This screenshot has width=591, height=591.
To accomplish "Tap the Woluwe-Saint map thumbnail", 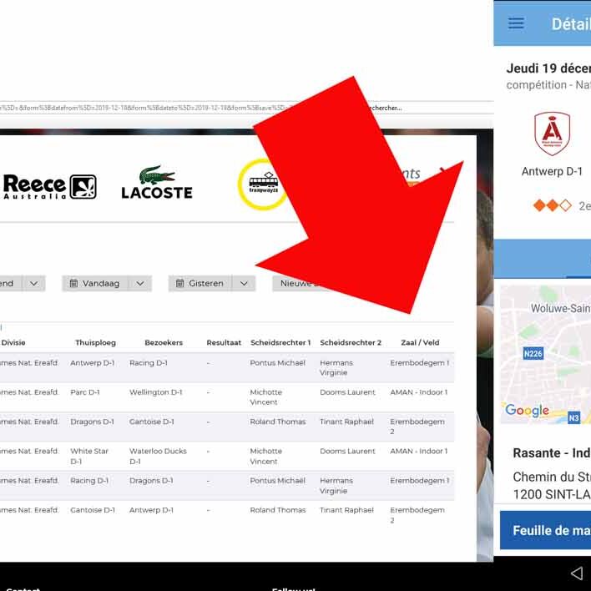I will click(x=545, y=355).
